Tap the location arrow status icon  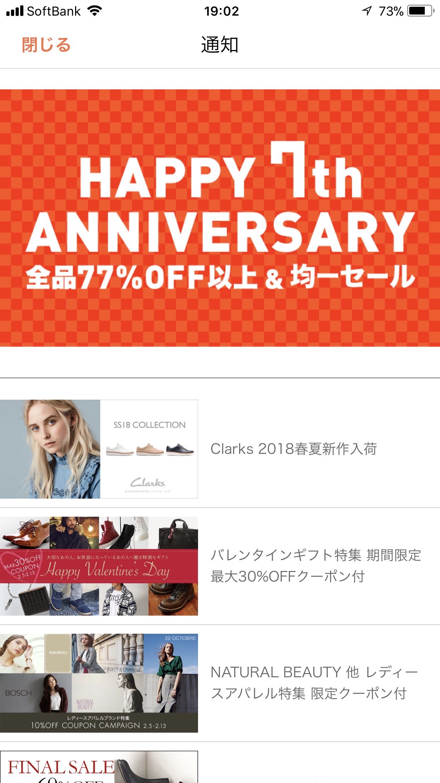click(367, 11)
